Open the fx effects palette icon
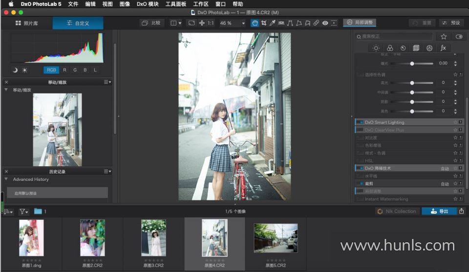 [443, 48]
